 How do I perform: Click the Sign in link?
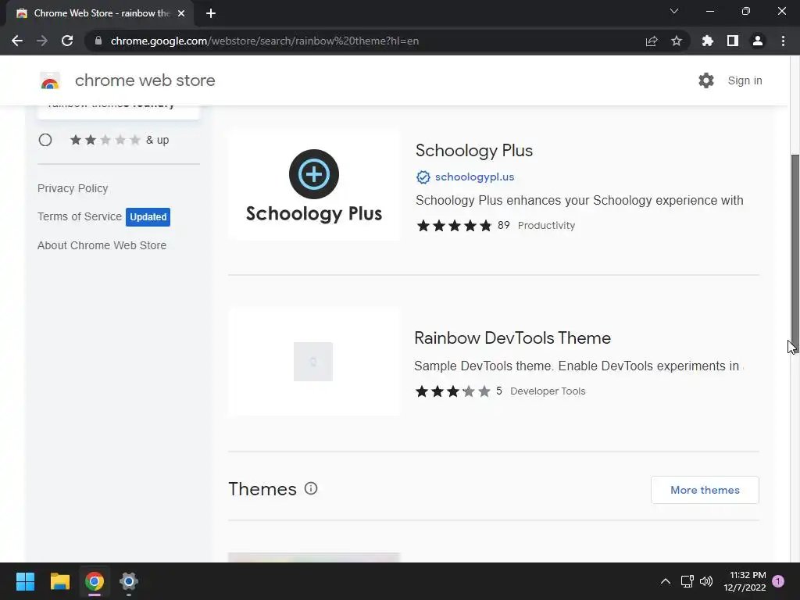[745, 80]
